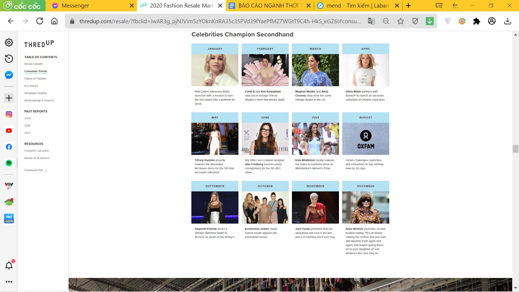Click the page security lock icon
Image resolution: width=519 pixels, height=292 pixels.
[x=72, y=21]
